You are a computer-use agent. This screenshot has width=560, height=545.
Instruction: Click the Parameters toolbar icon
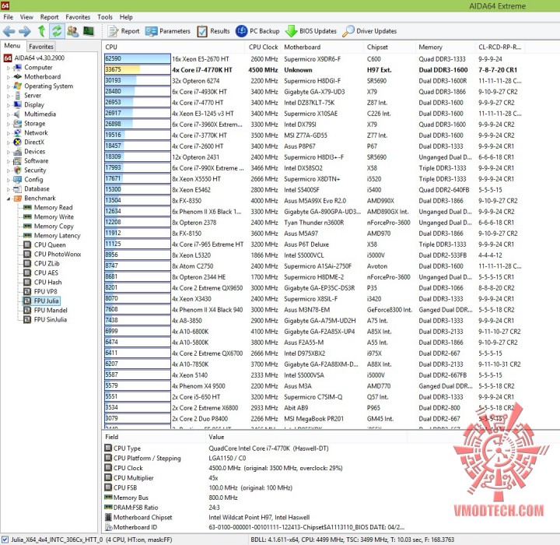click(151, 31)
